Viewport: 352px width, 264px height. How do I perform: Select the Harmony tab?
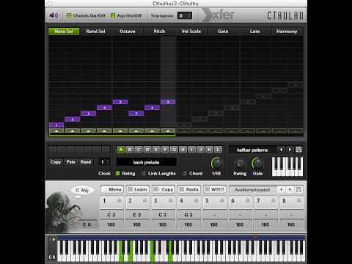pos(287,32)
